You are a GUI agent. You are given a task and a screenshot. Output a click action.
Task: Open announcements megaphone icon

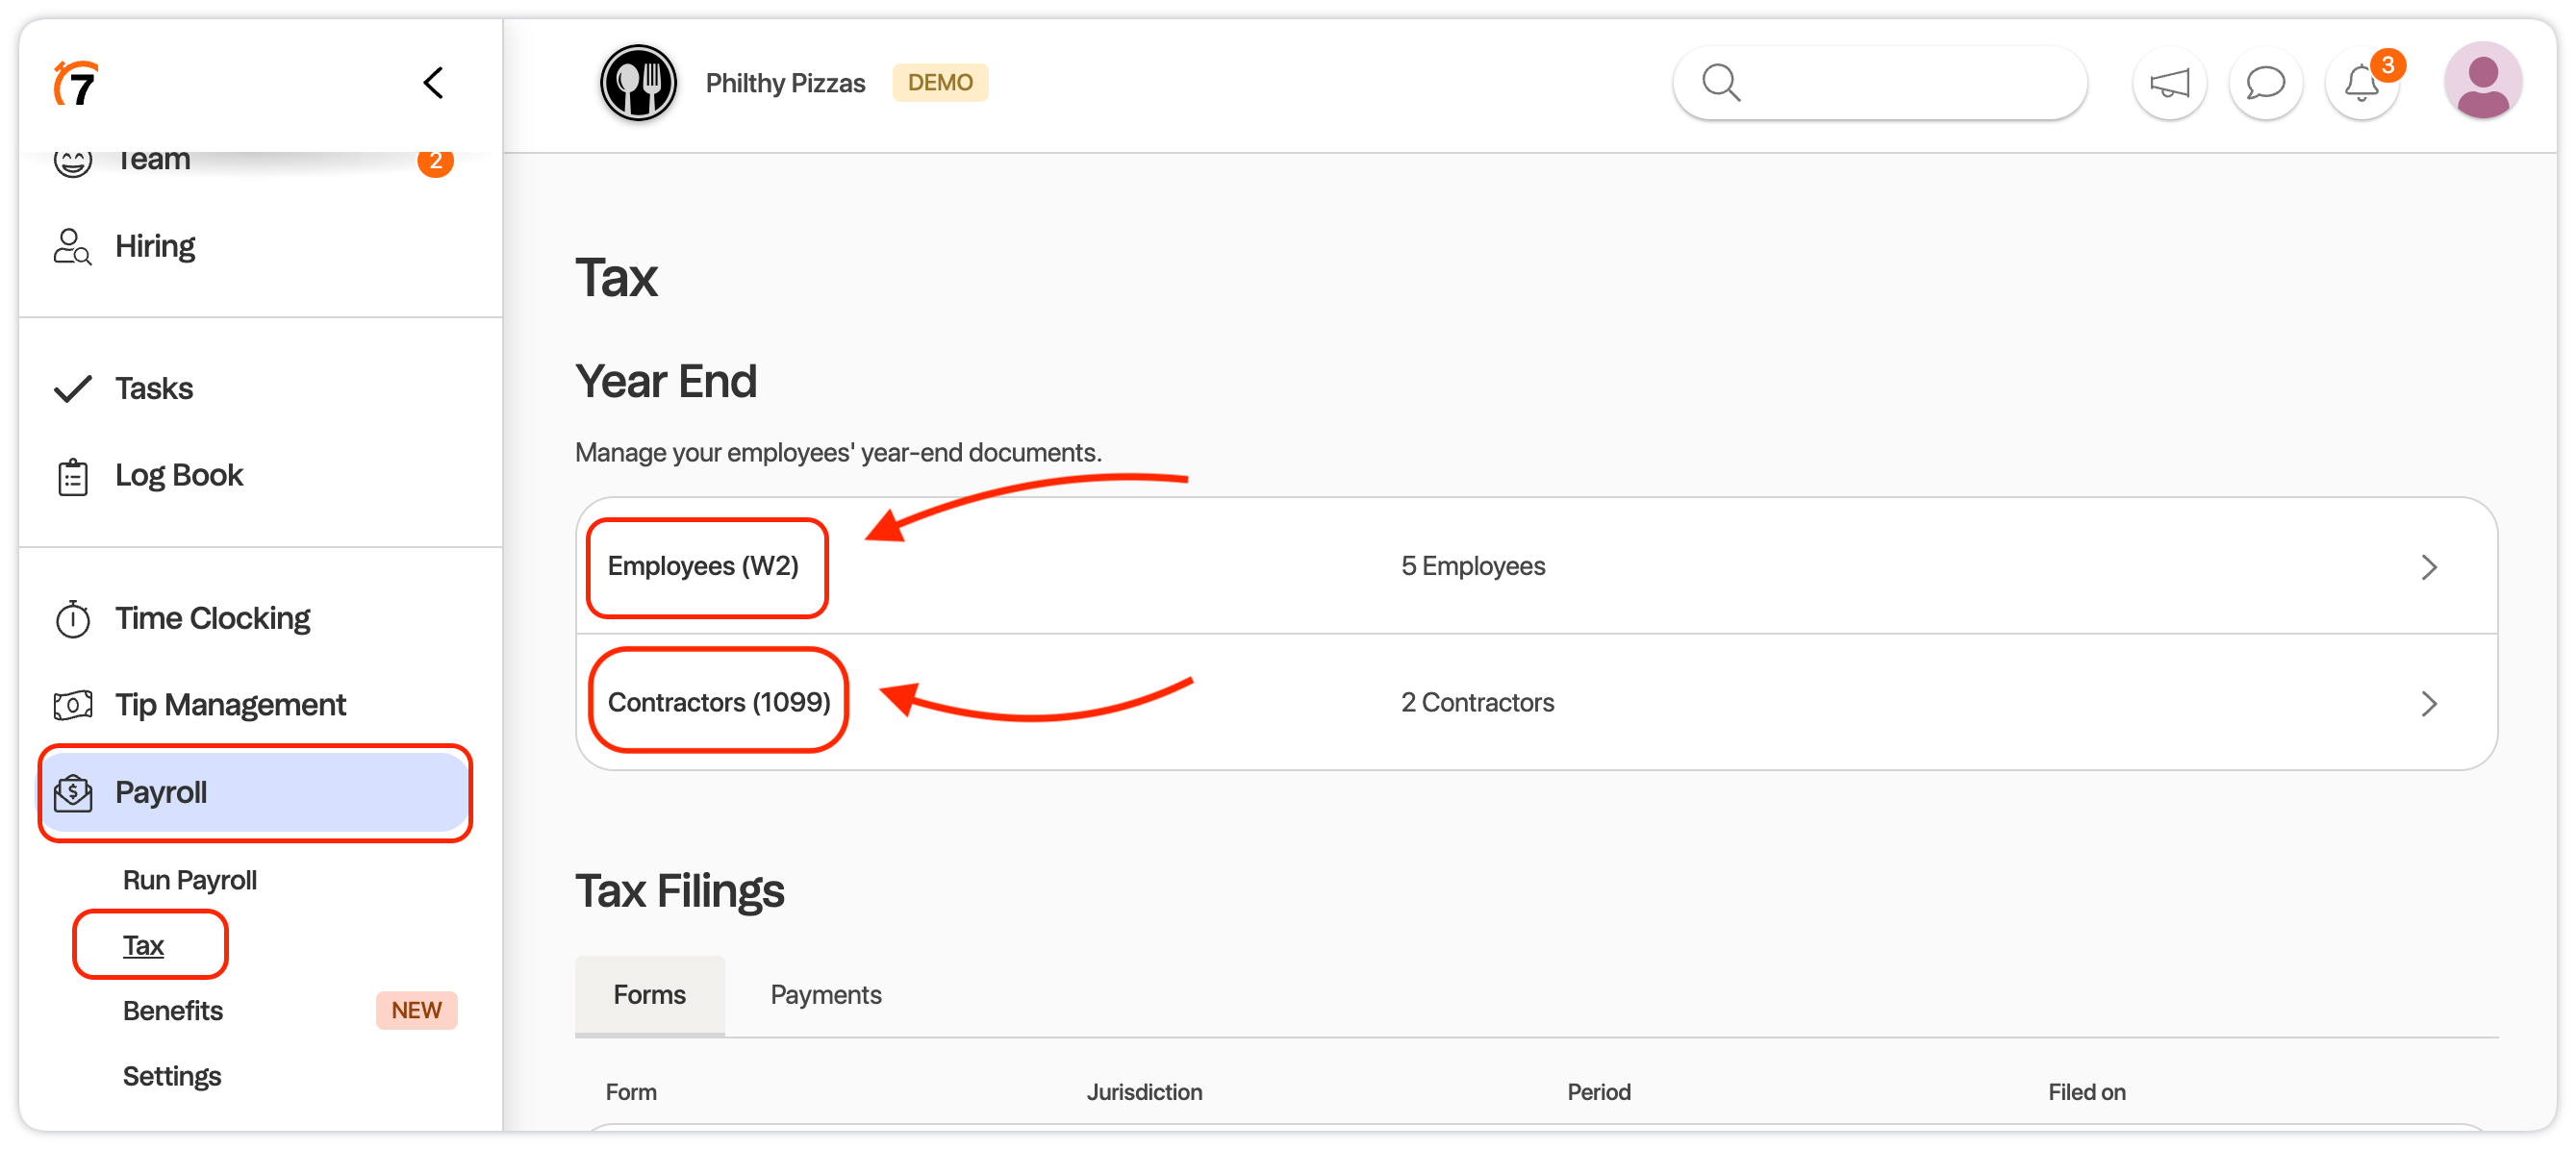click(x=2169, y=83)
